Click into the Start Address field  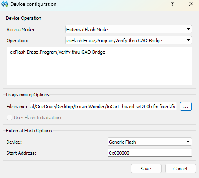coord(150,153)
